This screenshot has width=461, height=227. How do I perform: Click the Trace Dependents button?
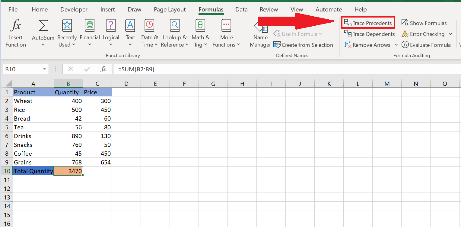click(369, 34)
